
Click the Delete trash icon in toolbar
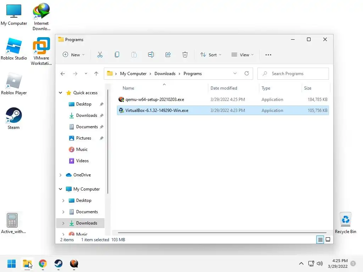click(x=185, y=55)
